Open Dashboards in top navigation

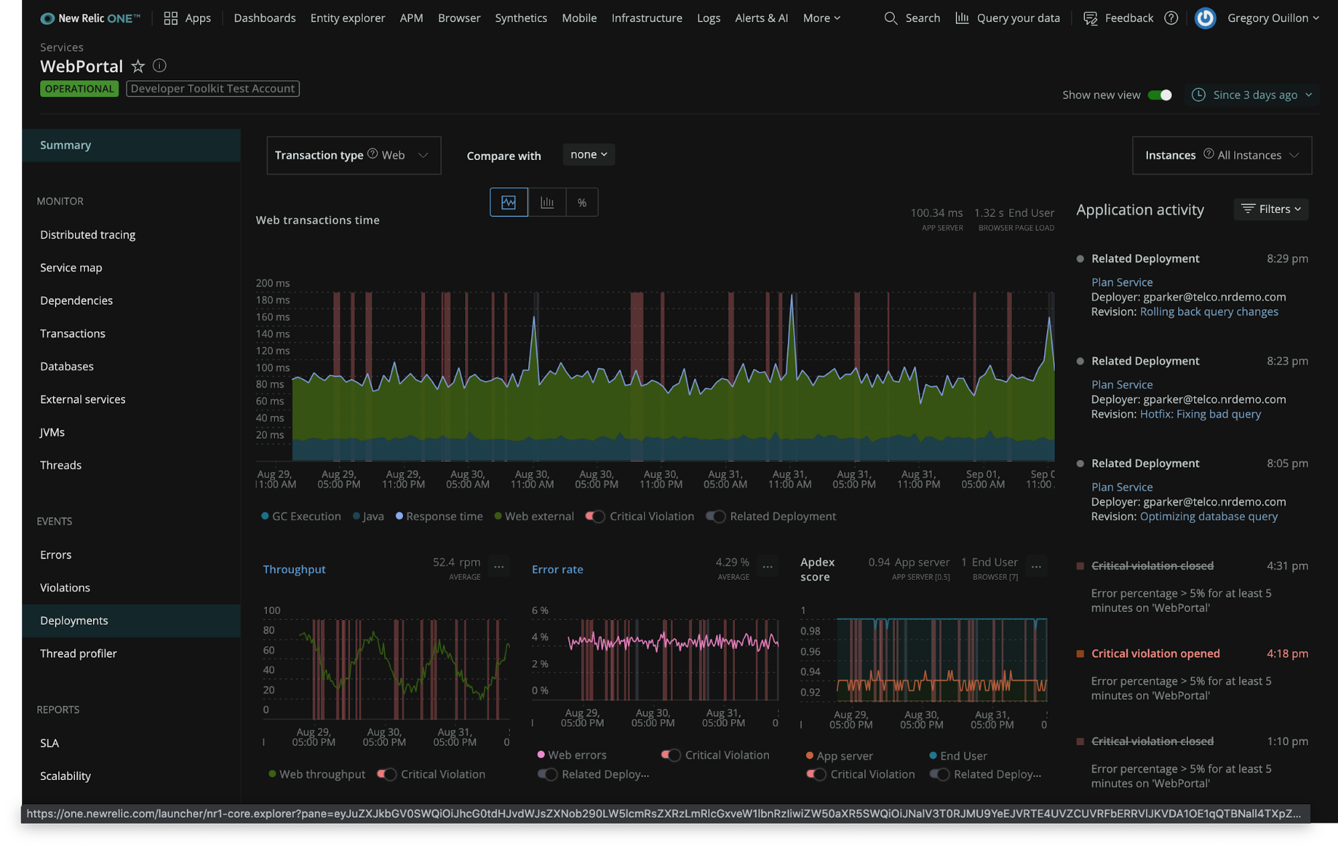pos(264,18)
